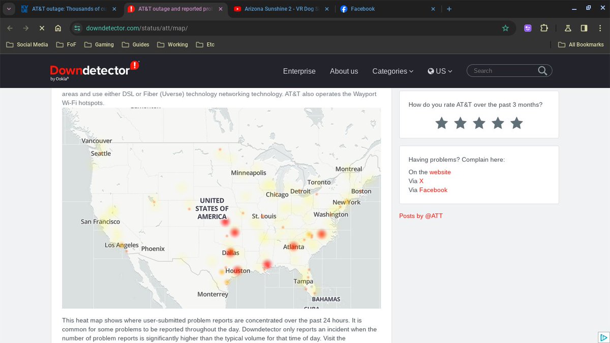The height and width of the screenshot is (343, 610).
Task: Close the KVUE AT&T outage tab
Action: (114, 9)
